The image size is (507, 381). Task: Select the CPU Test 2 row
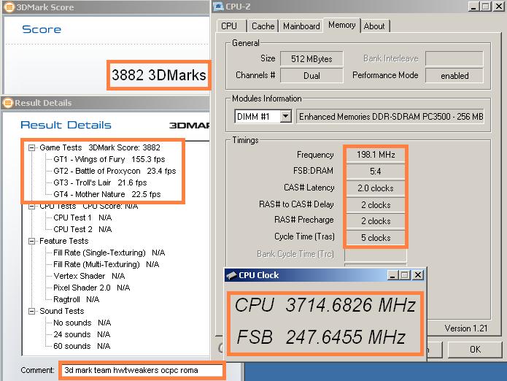(x=82, y=229)
